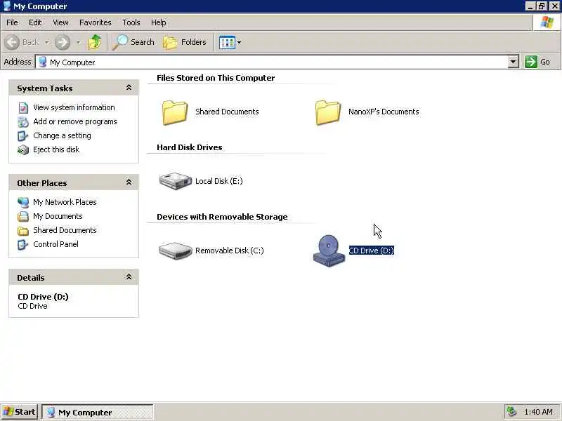Open the Tools menu

pos(131,22)
